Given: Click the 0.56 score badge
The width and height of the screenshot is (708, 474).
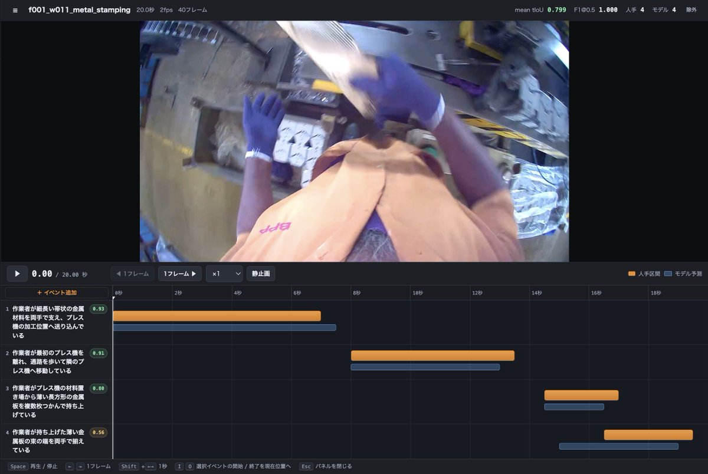Looking at the screenshot, I should (x=99, y=433).
